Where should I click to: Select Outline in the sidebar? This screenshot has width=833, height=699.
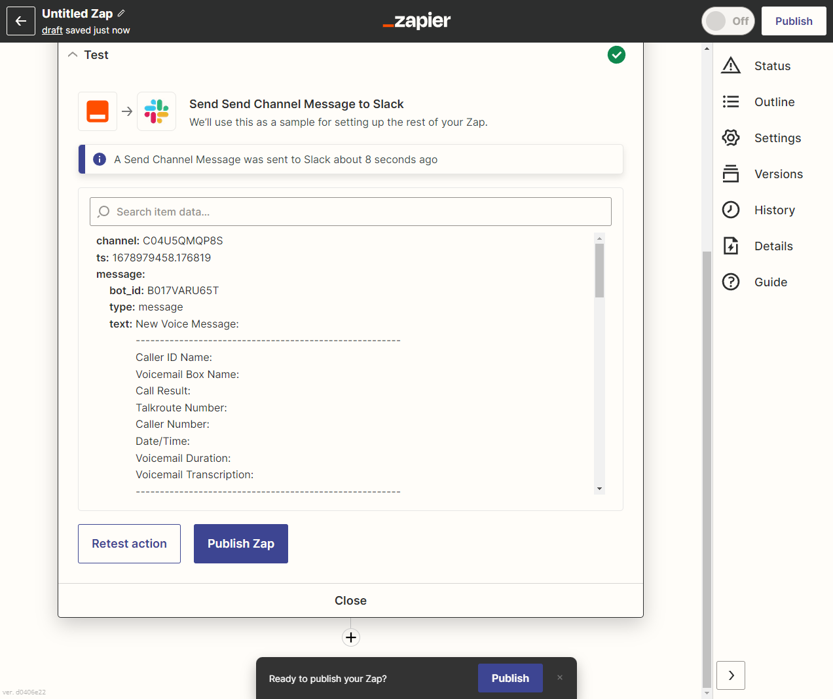point(775,102)
